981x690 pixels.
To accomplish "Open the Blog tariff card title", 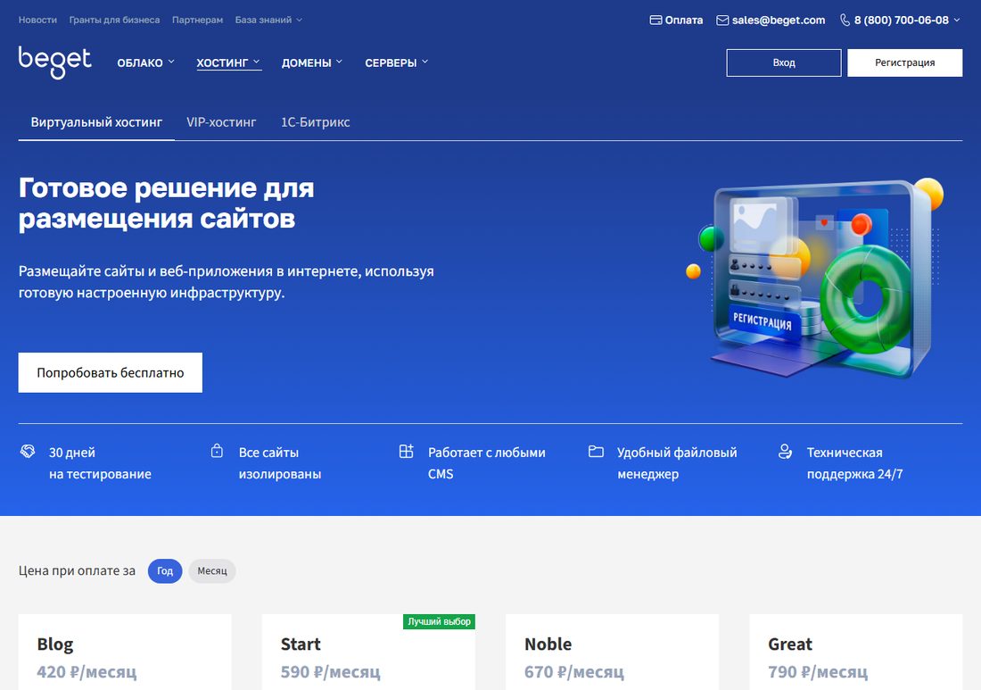I will tap(55, 644).
